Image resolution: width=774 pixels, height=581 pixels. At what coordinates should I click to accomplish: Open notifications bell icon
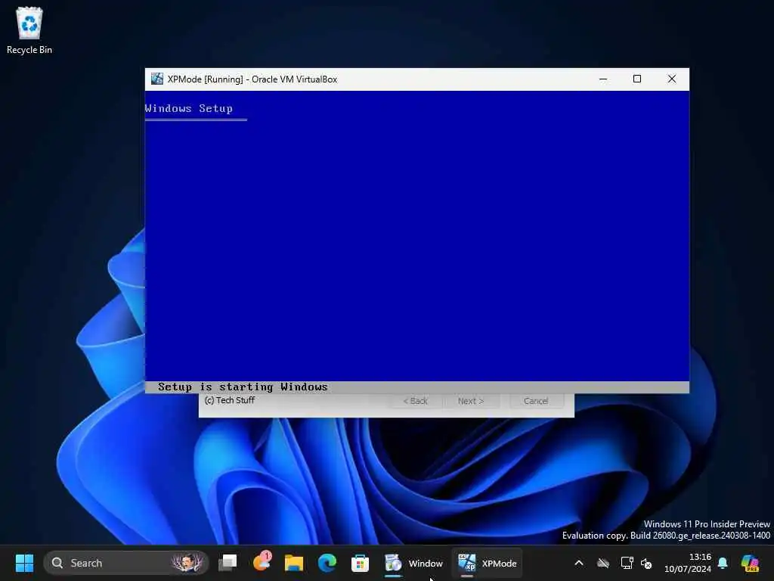pyautogui.click(x=723, y=563)
